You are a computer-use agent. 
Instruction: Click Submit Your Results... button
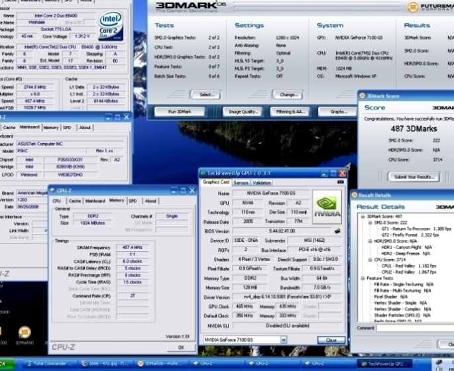[414, 177]
